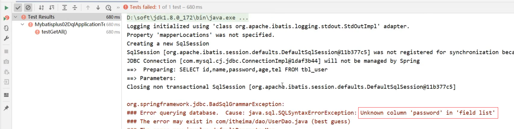
Task: Collapse the MybatisPlus02DqlApplicationTests node
Action: pos(22,24)
